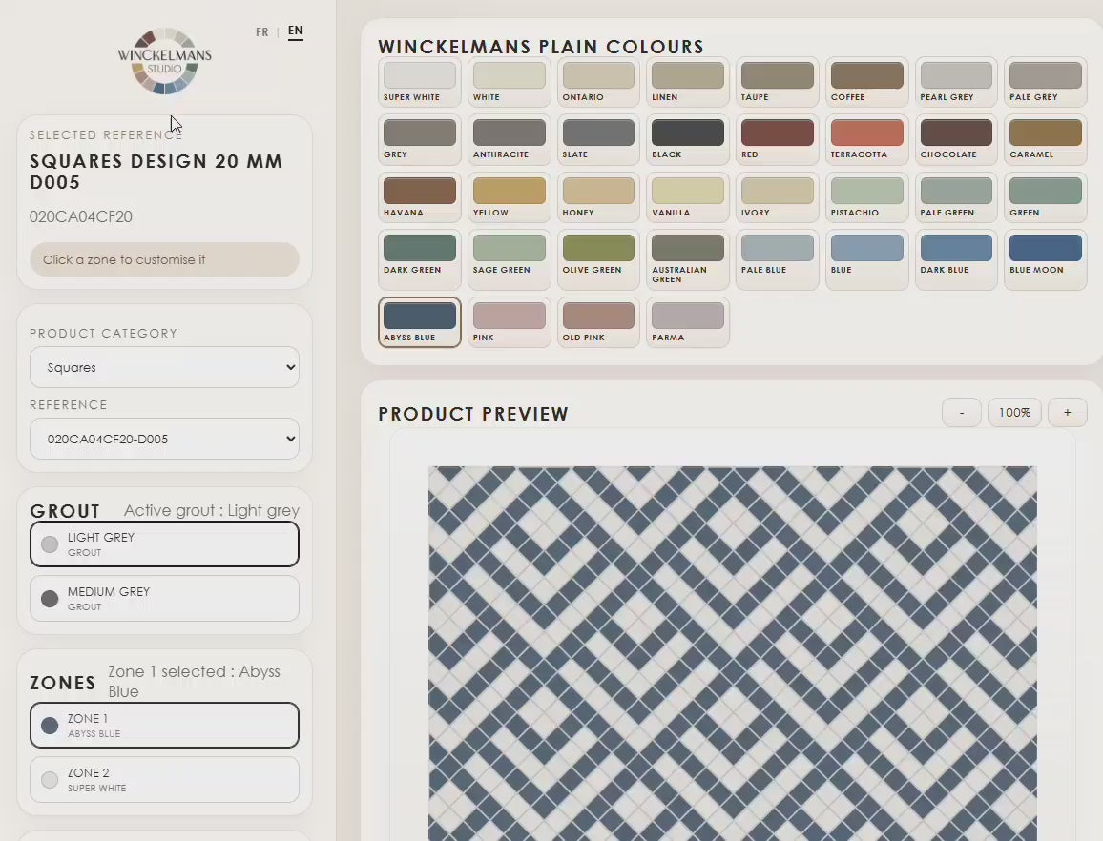Choose the Pink colour swatch

point(510,322)
